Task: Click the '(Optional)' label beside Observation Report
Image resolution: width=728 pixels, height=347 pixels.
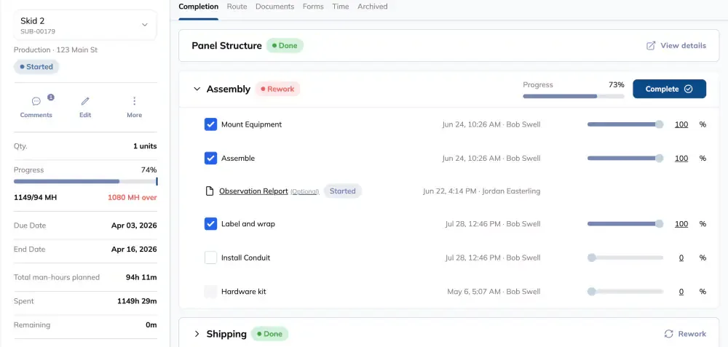Action: (x=304, y=191)
